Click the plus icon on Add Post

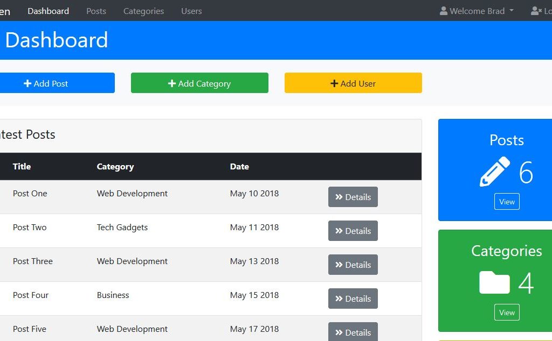pyautogui.click(x=27, y=83)
